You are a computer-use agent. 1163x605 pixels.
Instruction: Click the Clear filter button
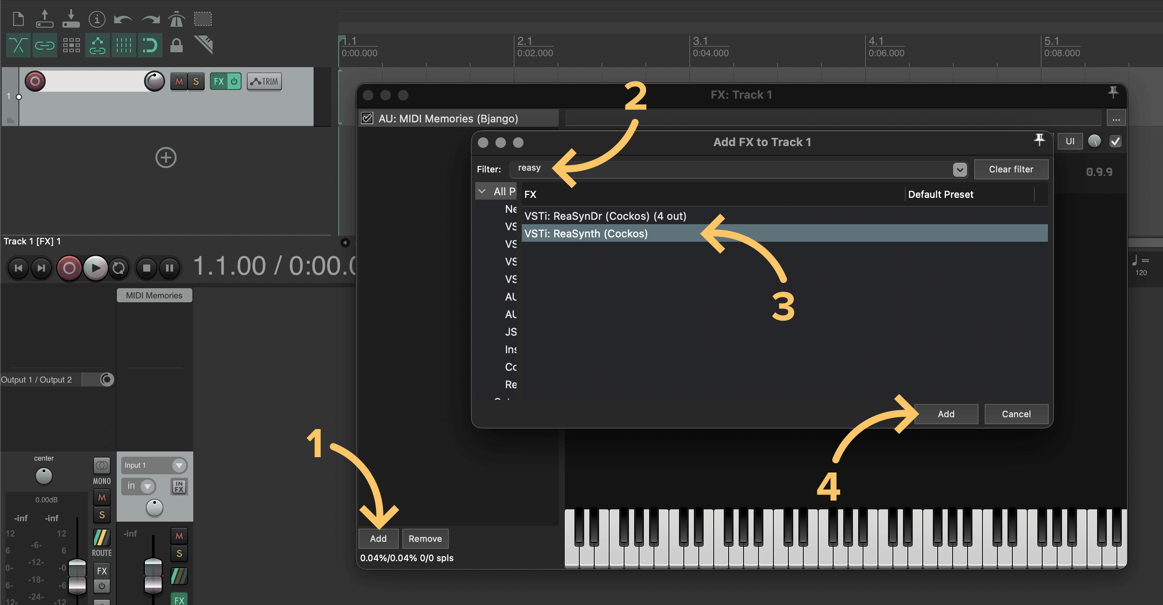1011,169
